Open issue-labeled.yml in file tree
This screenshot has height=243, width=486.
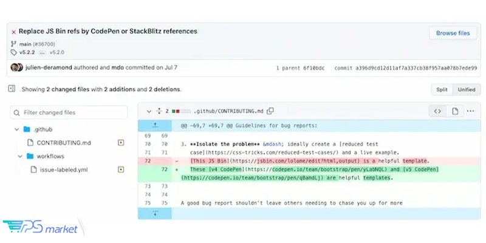(64, 170)
